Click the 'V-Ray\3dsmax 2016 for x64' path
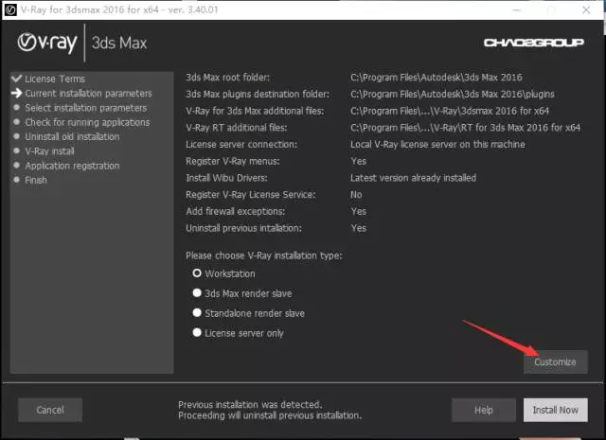 pos(450,111)
